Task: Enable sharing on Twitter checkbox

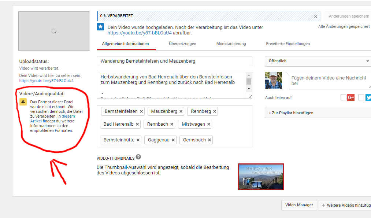Action: [x=361, y=97]
